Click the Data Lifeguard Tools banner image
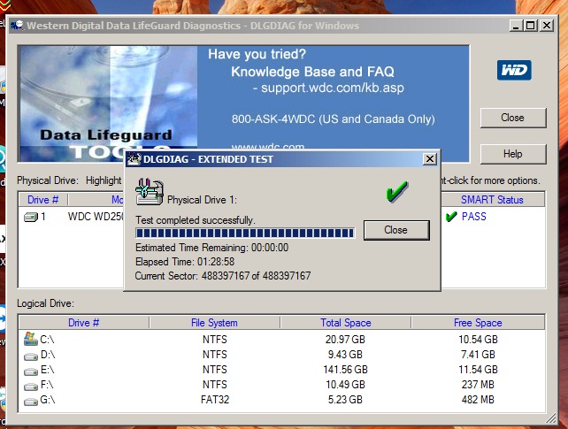The image size is (568, 429). [108, 103]
